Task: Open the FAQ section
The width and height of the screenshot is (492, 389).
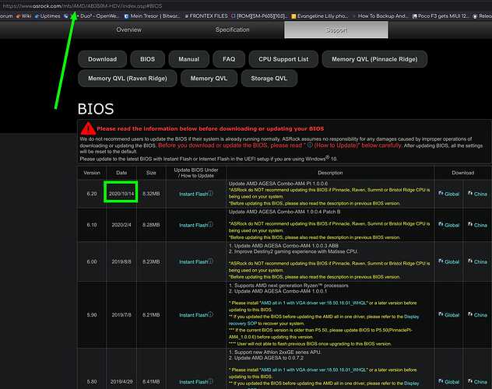Action: [x=229, y=59]
